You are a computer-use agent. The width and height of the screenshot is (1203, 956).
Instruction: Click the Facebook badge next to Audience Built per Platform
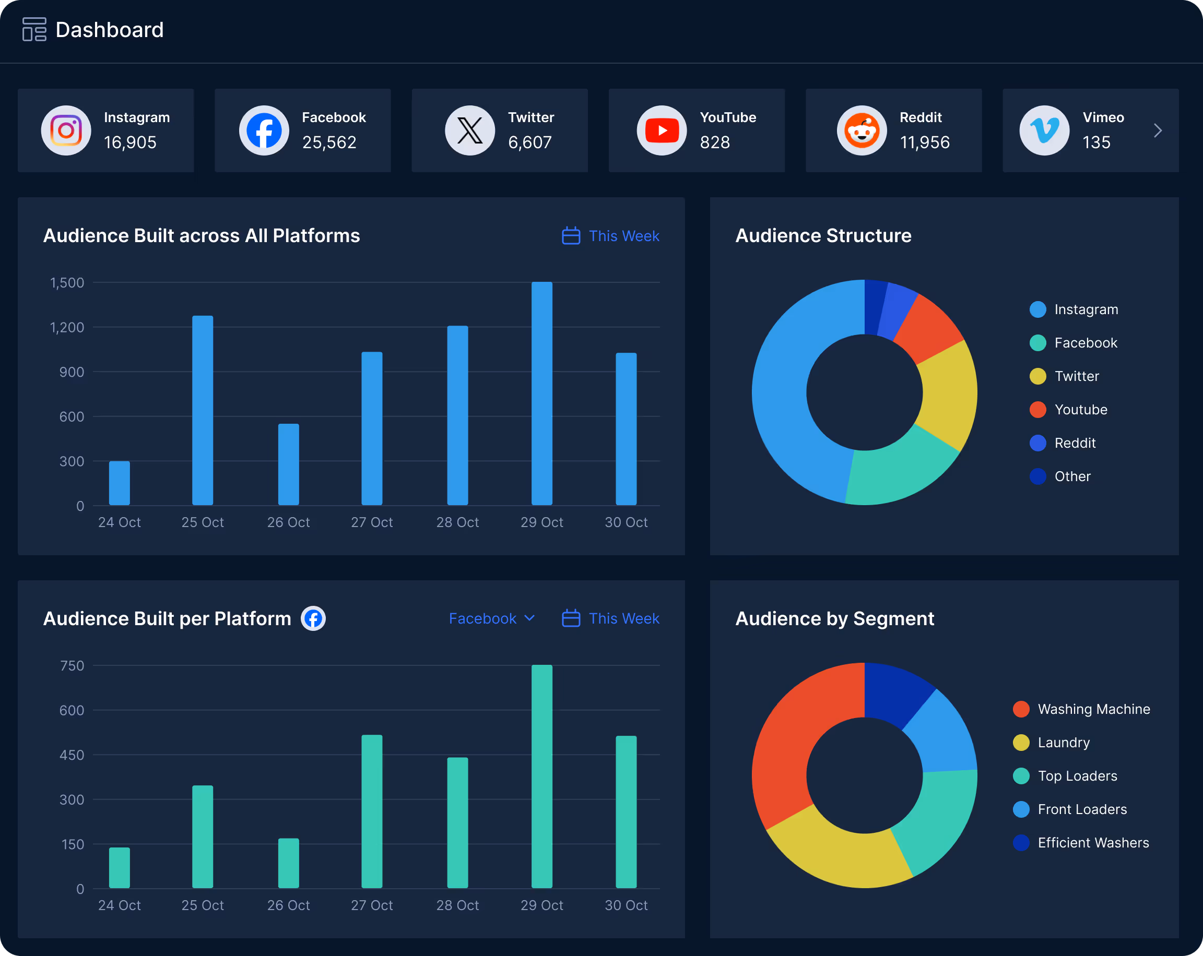tap(314, 618)
